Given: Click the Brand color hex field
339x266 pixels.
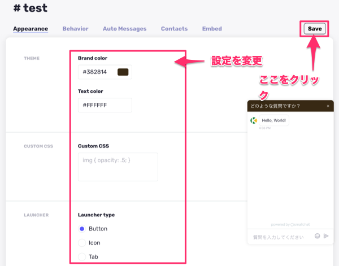Looking at the screenshot, I should coord(97,72).
